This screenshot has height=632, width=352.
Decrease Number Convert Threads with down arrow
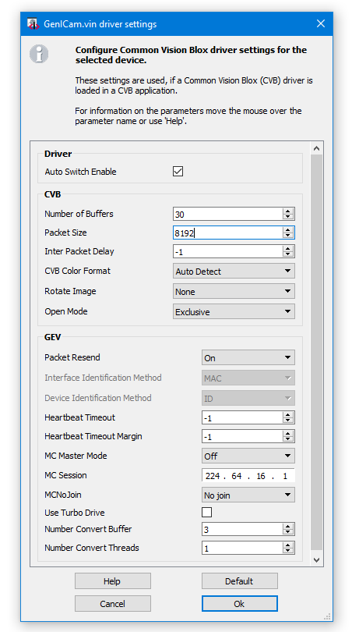pos(287,551)
